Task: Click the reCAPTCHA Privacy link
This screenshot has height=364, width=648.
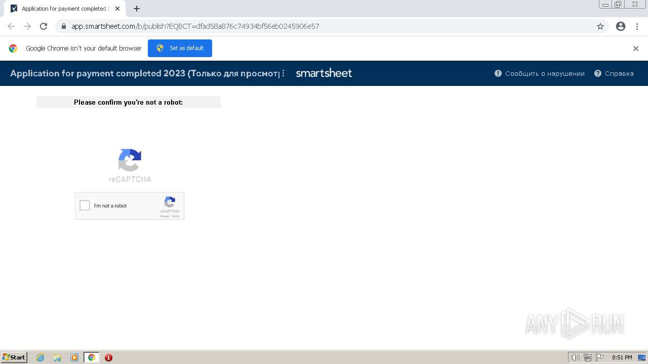Action: click(164, 216)
